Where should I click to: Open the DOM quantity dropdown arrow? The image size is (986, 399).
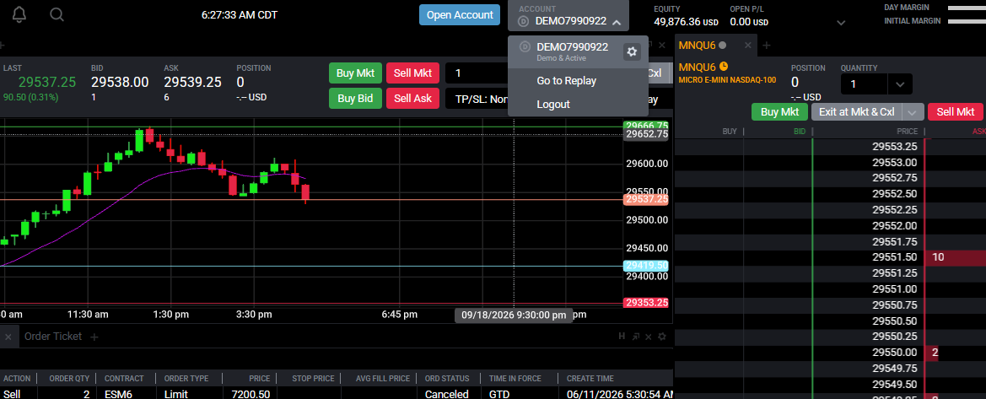900,84
